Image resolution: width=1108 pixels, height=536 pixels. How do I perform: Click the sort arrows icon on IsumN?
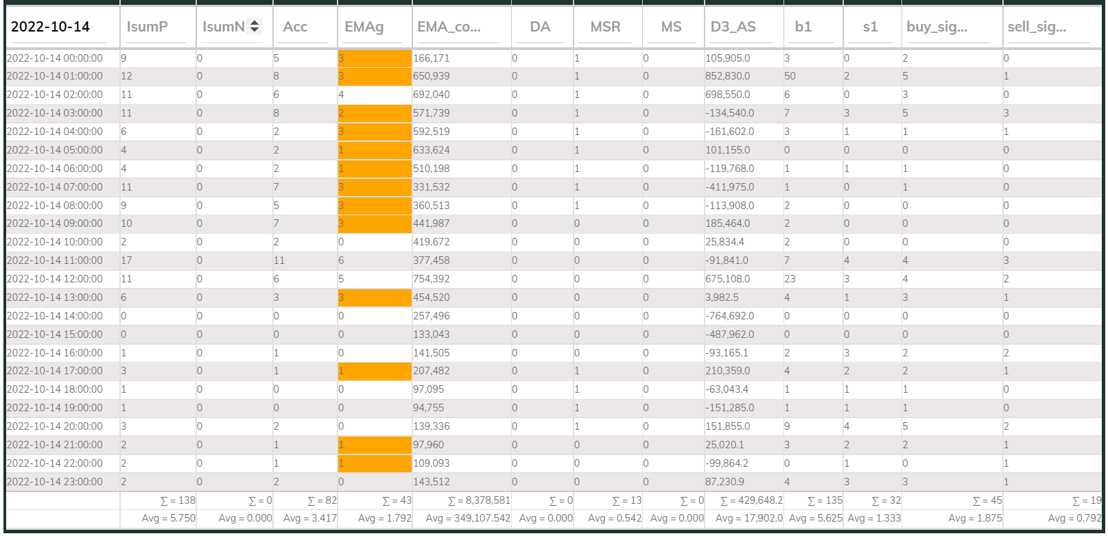tap(255, 26)
